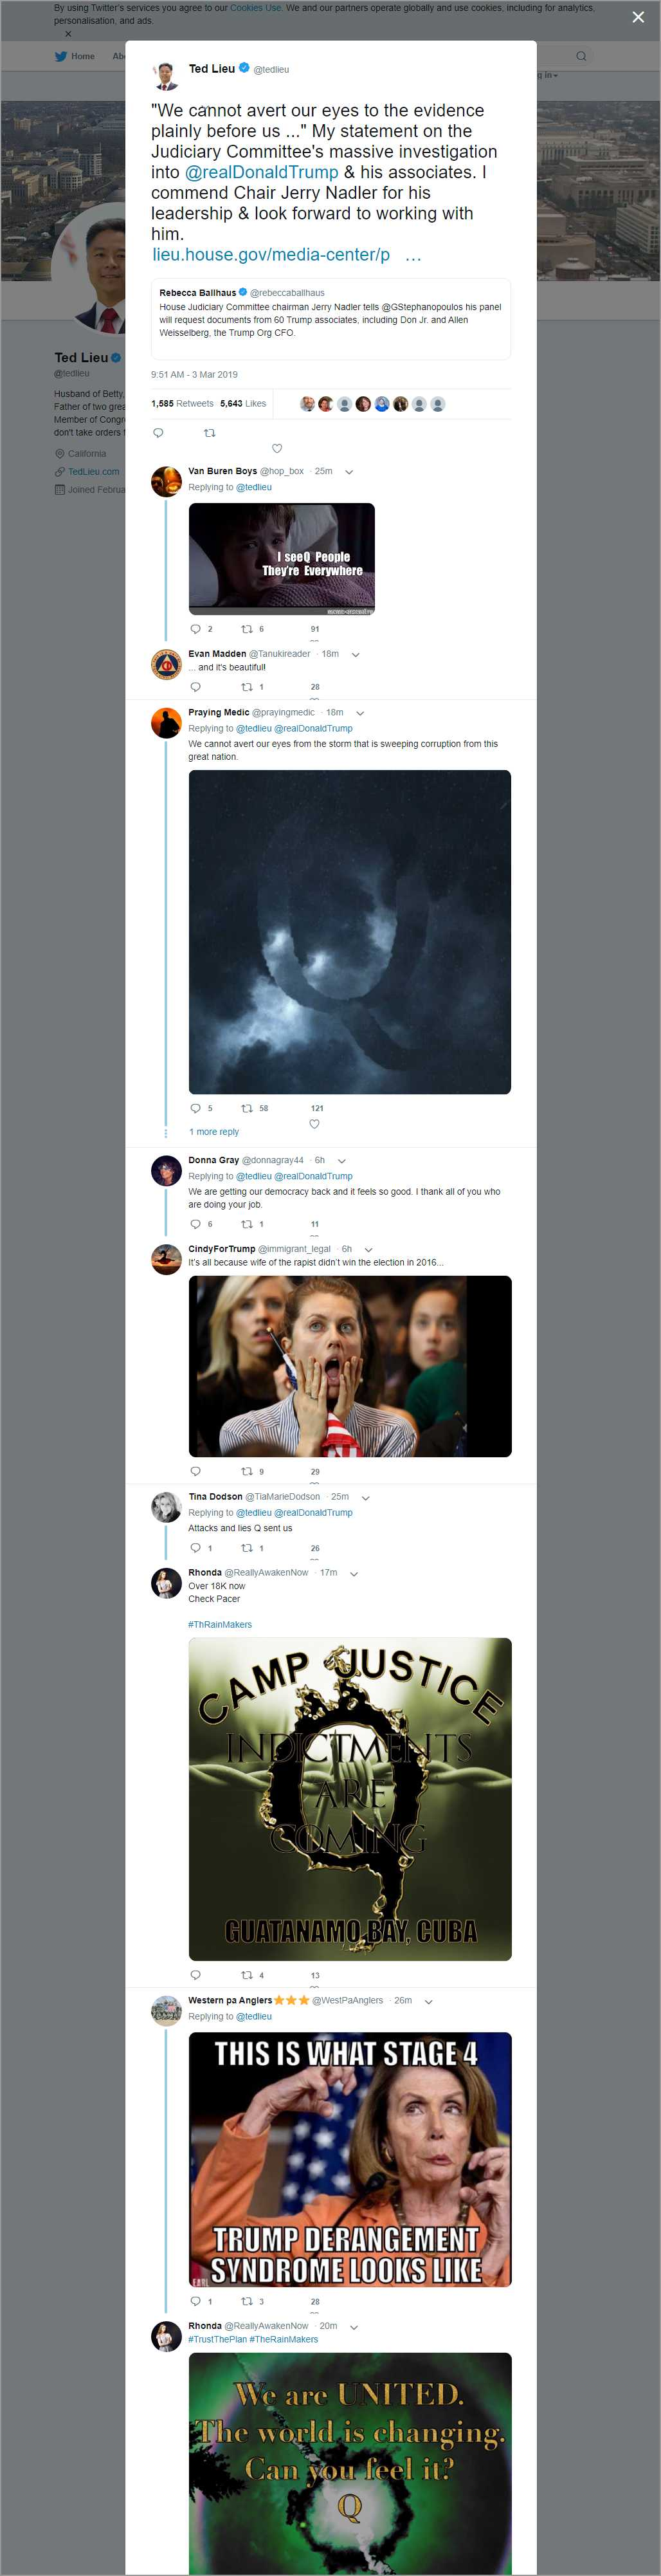Retweet Ted Lieu's main tweet

[209, 433]
